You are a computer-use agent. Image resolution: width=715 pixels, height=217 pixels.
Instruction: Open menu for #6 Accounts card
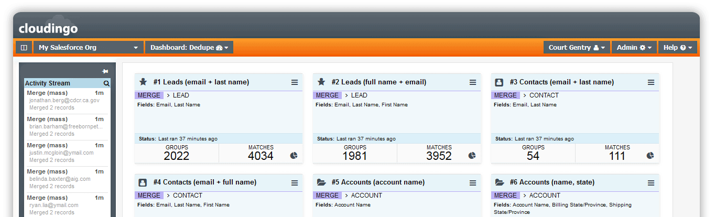[x=651, y=182]
